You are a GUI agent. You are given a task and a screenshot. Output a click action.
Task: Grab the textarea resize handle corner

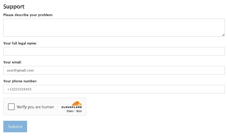pyautogui.click(x=223, y=35)
